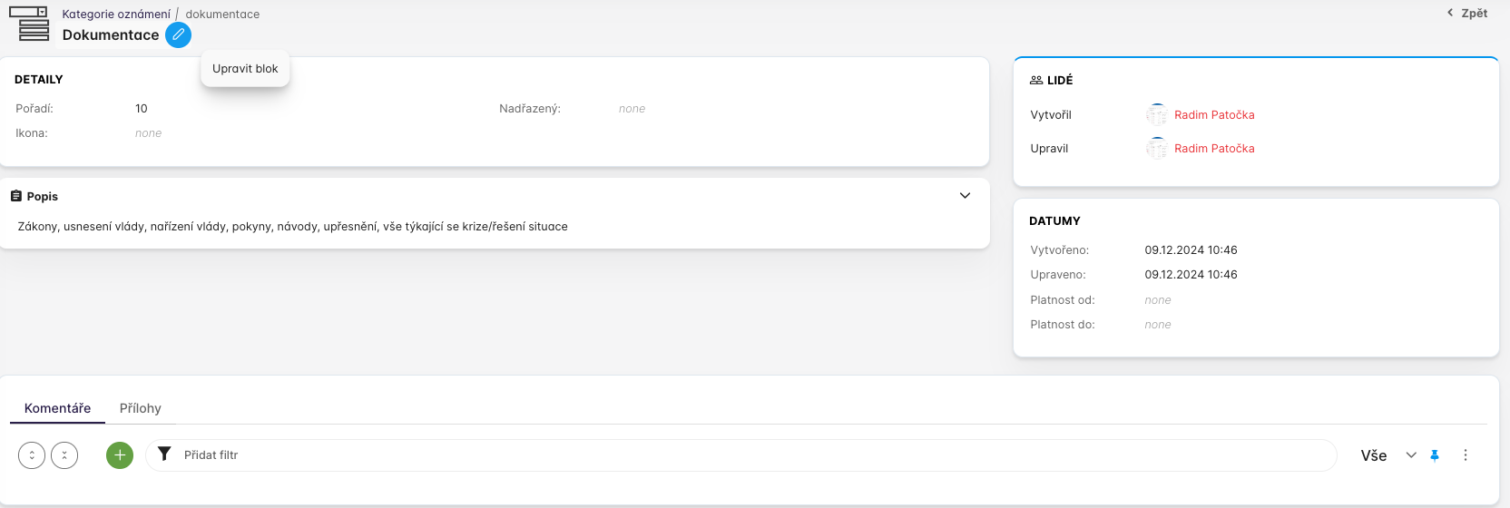Switch to the Přílohy tab

click(140, 408)
